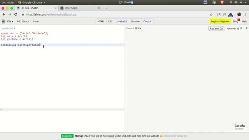Open the Brave icon in the system tray
Screen dimensions: 249x140
pos(222,2)
